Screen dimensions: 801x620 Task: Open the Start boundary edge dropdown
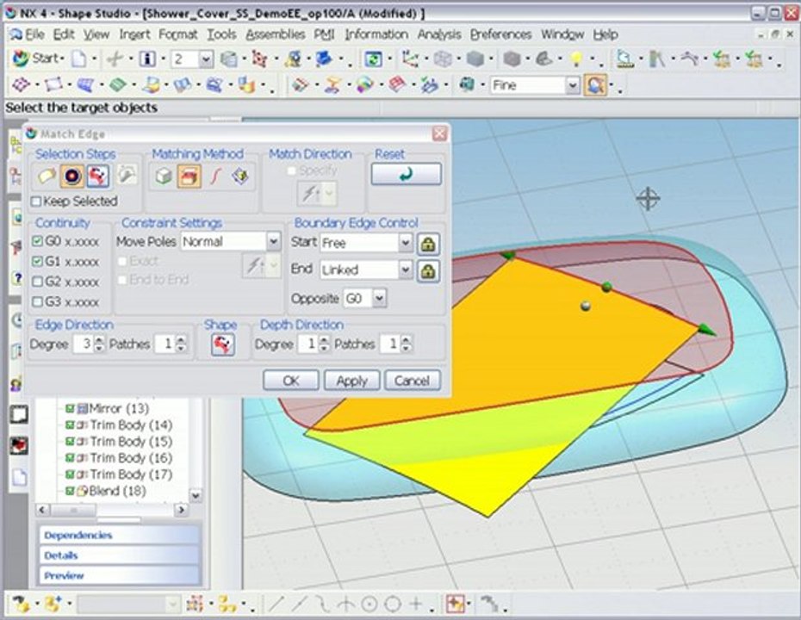[405, 243]
